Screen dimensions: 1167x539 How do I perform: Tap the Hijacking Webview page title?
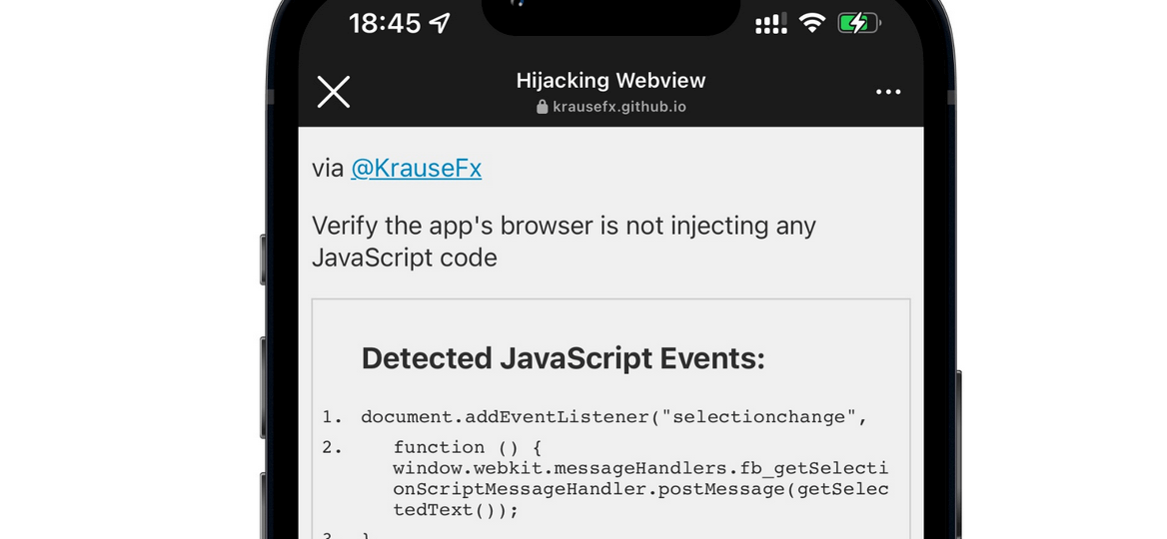pyautogui.click(x=611, y=80)
